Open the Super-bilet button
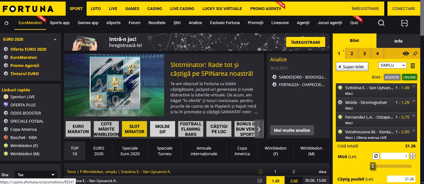424x184 pixels. (x=352, y=67)
